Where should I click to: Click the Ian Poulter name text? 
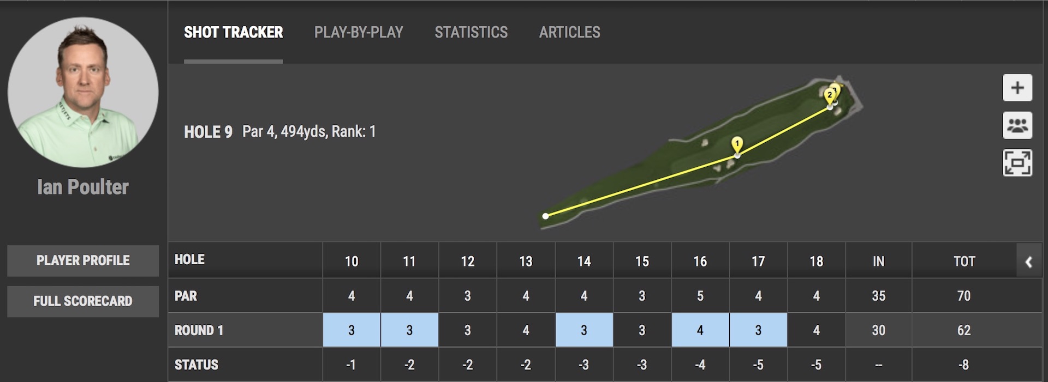click(x=83, y=187)
